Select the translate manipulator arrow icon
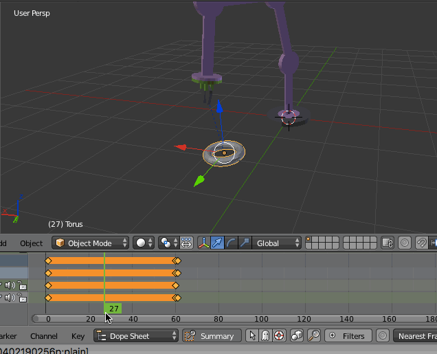Viewport: 437px width, 354px height. click(217, 243)
